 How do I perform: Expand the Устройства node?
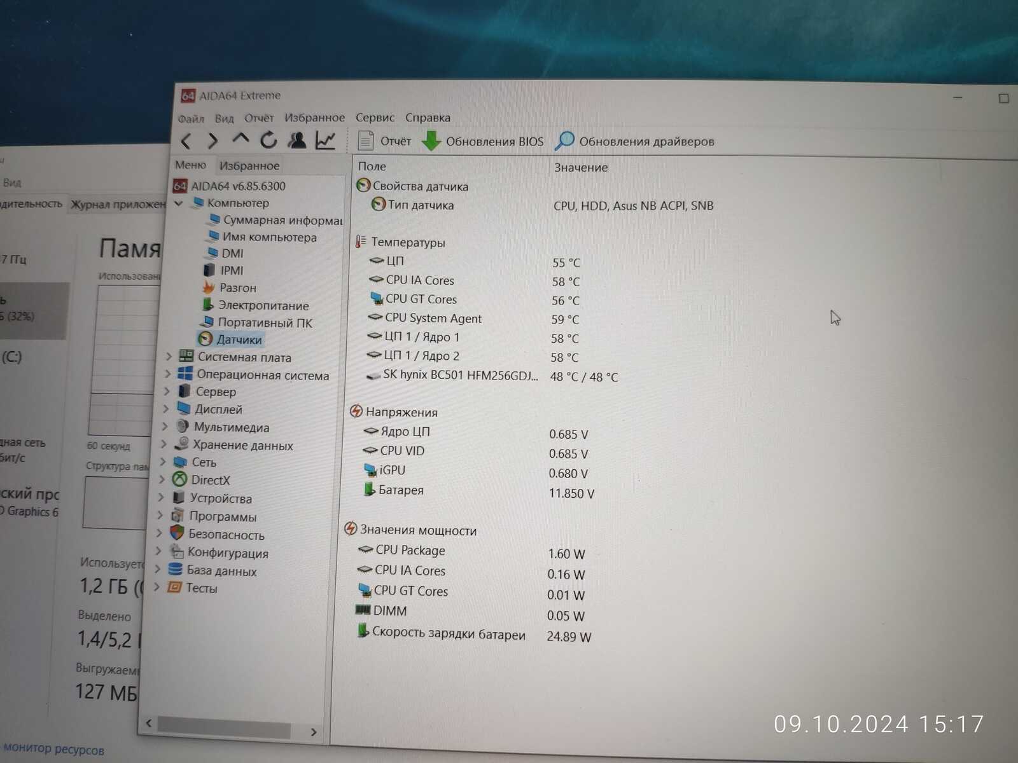(161, 497)
